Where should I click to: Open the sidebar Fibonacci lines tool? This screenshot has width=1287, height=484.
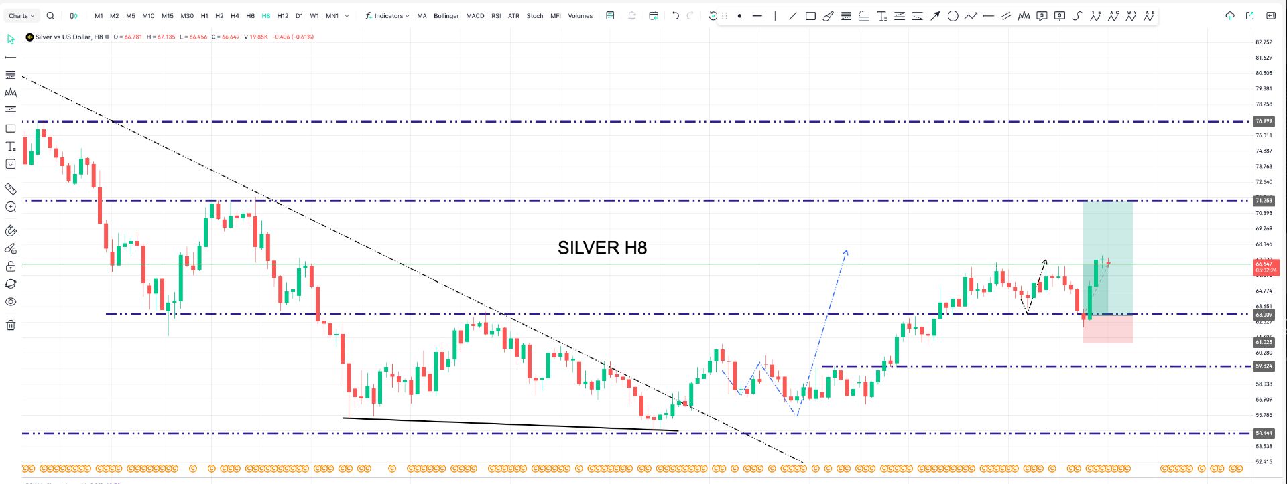pos(11,75)
